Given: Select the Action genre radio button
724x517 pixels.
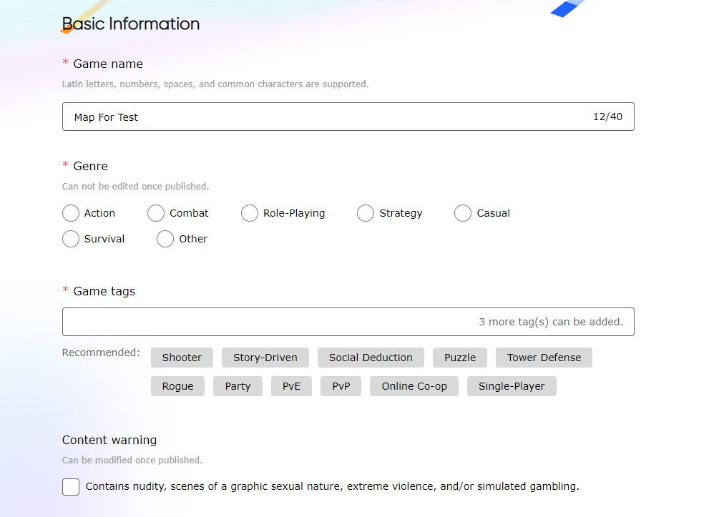Looking at the screenshot, I should coord(71,213).
